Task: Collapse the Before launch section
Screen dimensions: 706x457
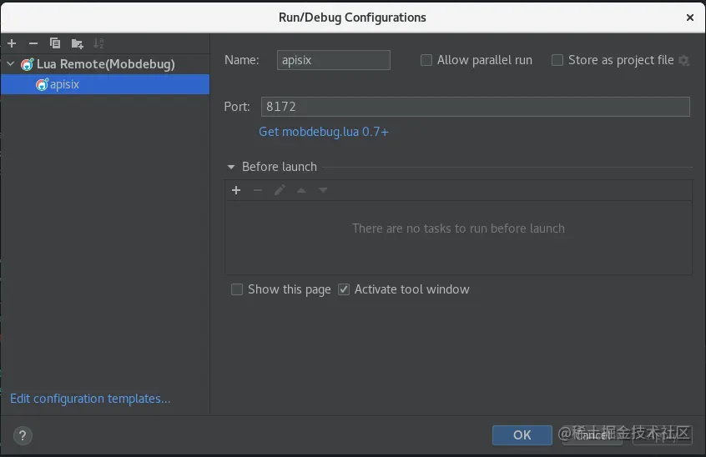Action: pyautogui.click(x=231, y=167)
